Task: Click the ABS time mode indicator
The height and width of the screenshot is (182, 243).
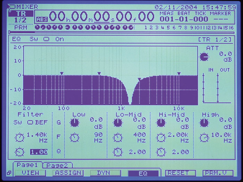Action: (x=42, y=19)
